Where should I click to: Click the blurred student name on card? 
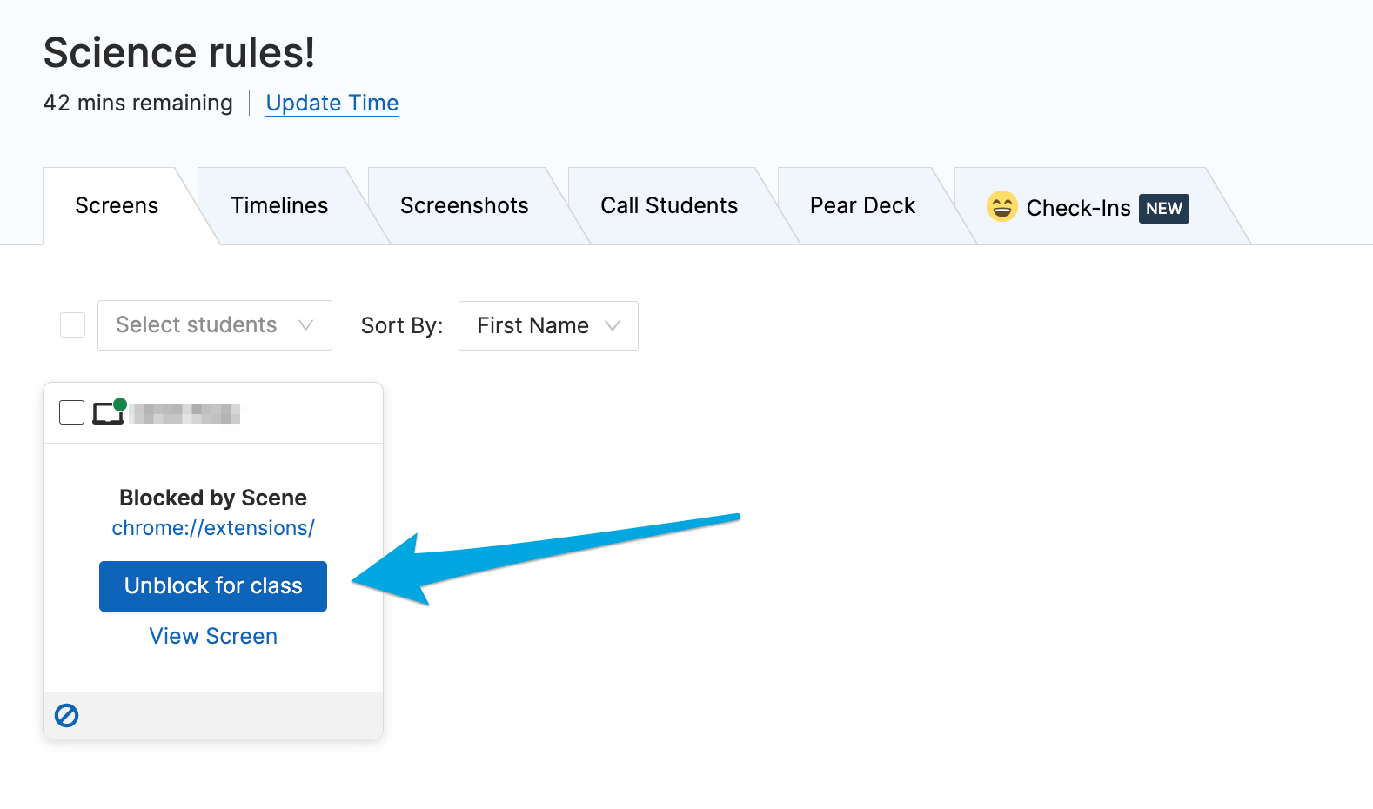(x=185, y=414)
